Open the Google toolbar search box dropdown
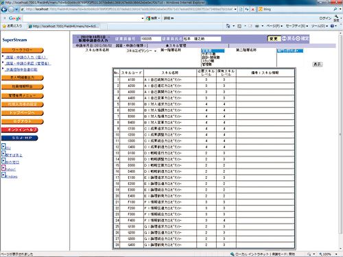The height and width of the screenshot is (257, 343). pos(143,19)
